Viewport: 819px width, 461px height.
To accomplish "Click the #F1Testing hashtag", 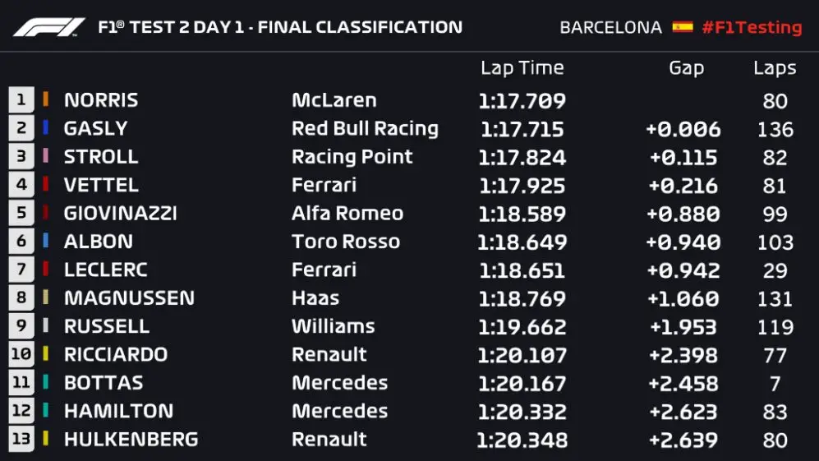I will pyautogui.click(x=752, y=27).
